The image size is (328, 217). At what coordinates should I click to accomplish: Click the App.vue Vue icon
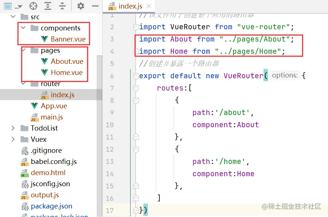(x=34, y=106)
